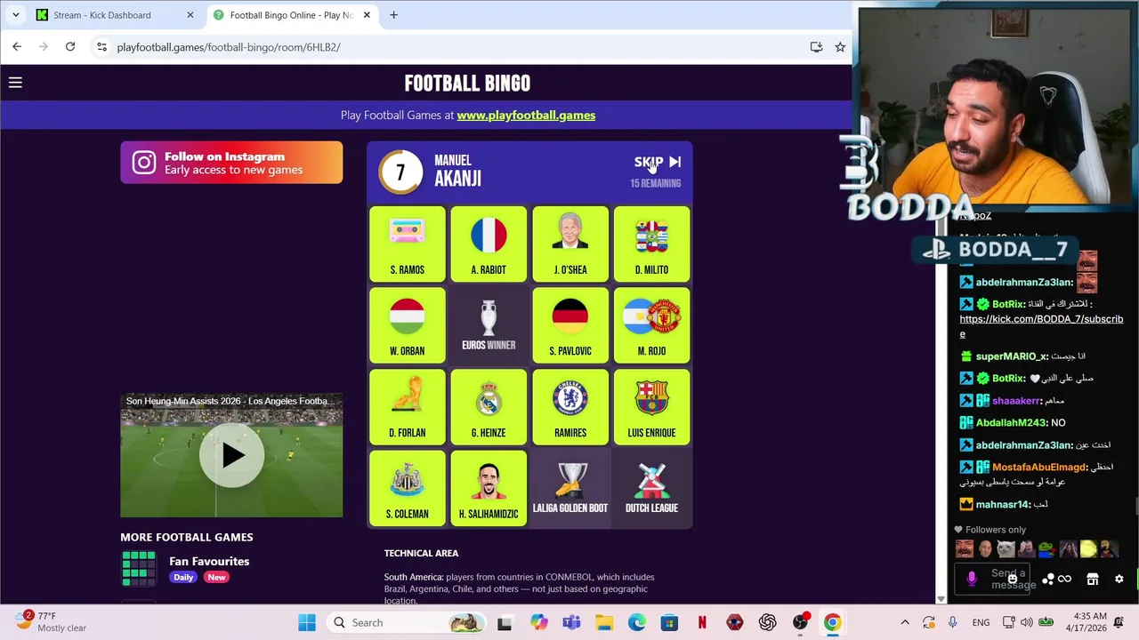Launch Netflix from the taskbar
This screenshot has height=640, width=1139.
pos(702,622)
